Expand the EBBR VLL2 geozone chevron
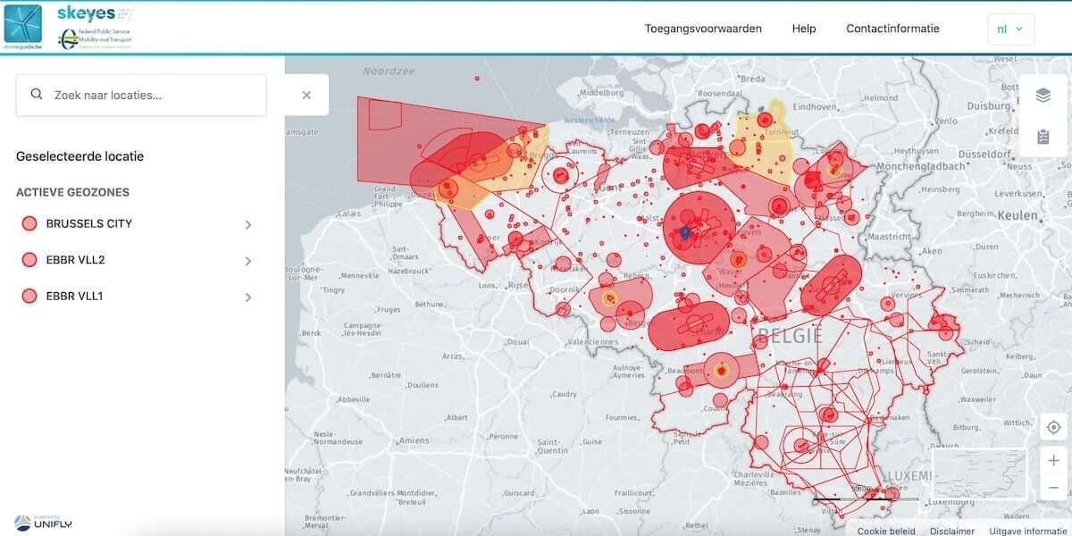This screenshot has width=1072, height=536. pyautogui.click(x=247, y=261)
